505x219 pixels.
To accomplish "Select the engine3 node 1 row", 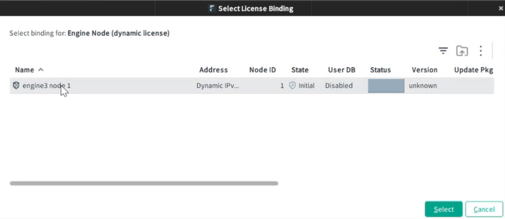I will click(x=252, y=86).
